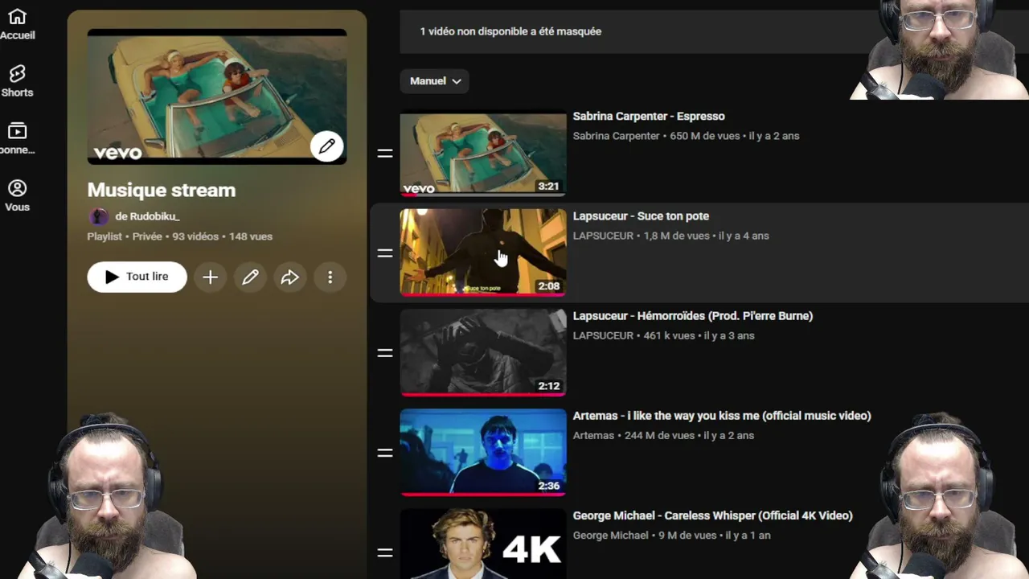
Task: Click the reorder handle for Careless Whisper
Action: pos(385,552)
